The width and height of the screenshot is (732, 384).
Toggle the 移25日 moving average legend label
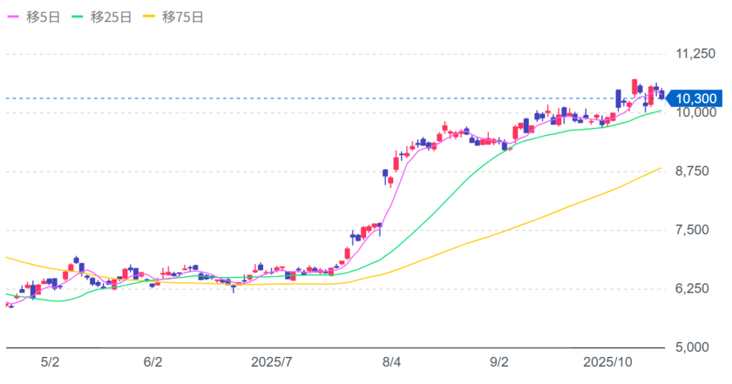coord(111,18)
